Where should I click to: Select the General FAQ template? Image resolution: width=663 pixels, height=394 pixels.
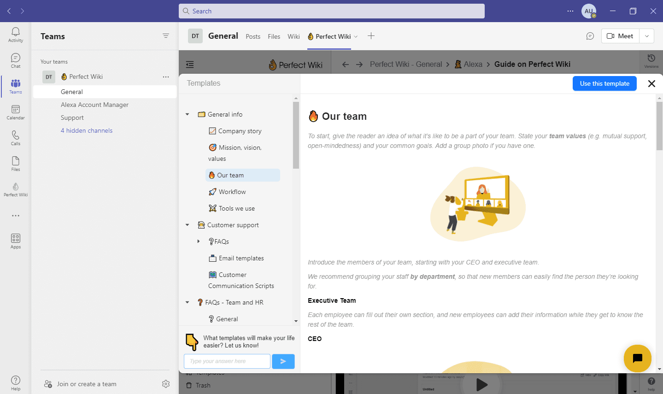click(223, 319)
